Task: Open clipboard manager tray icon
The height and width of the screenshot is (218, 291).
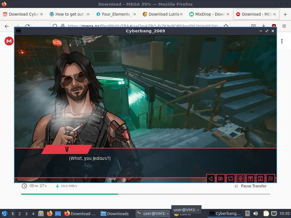Action: 266,213
